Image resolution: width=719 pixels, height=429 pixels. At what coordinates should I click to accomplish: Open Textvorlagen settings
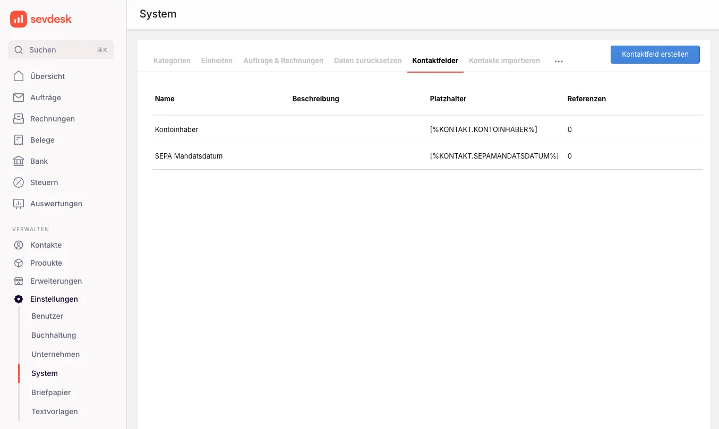(55, 412)
